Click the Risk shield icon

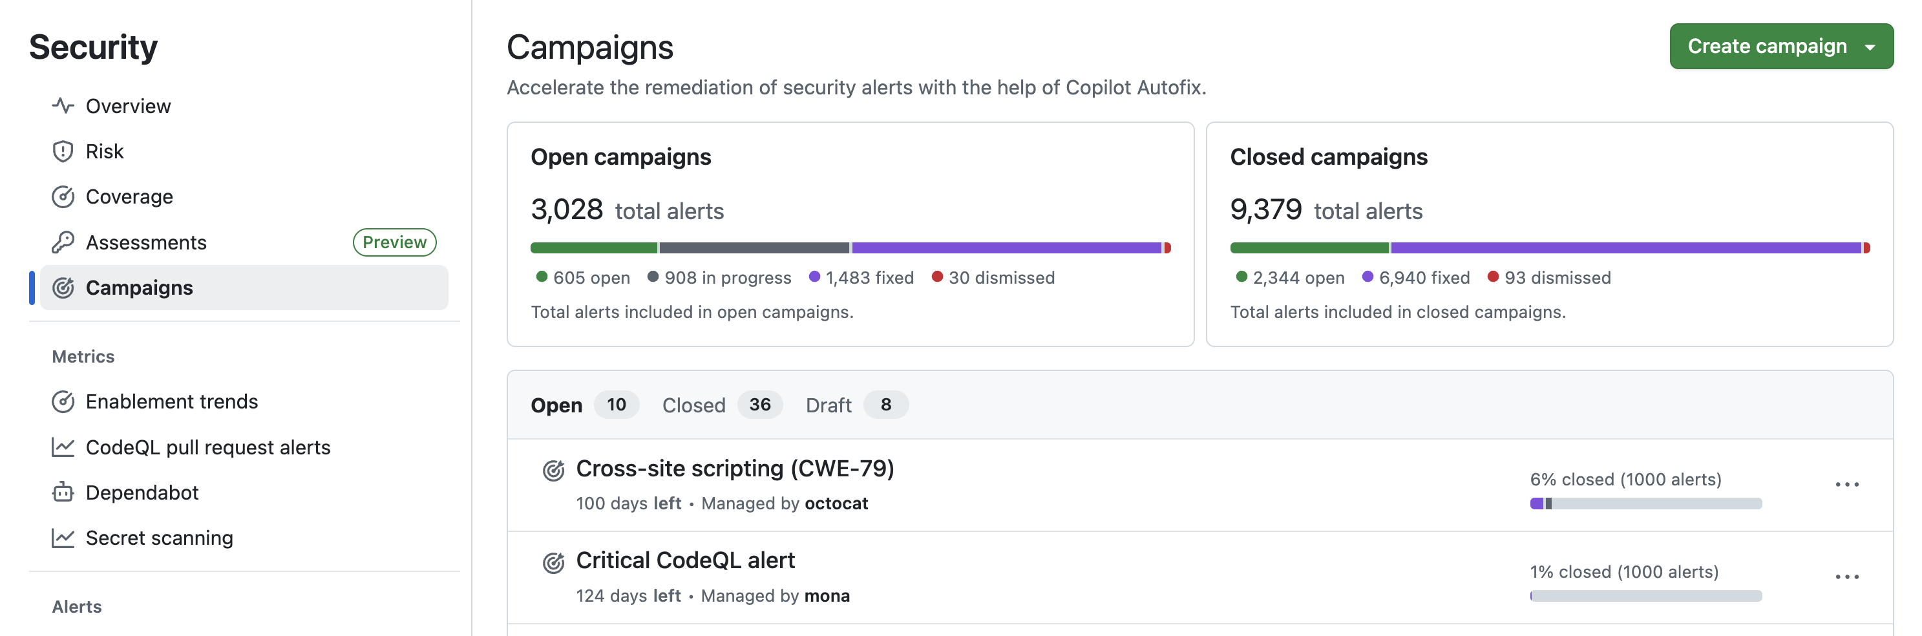tap(63, 151)
